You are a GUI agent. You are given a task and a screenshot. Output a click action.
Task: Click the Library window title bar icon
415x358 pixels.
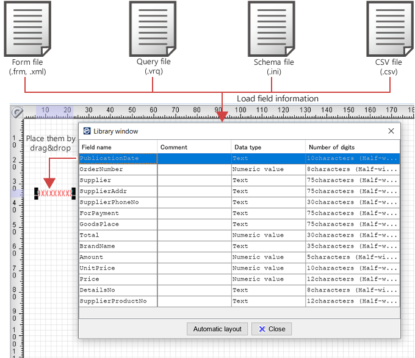[87, 131]
